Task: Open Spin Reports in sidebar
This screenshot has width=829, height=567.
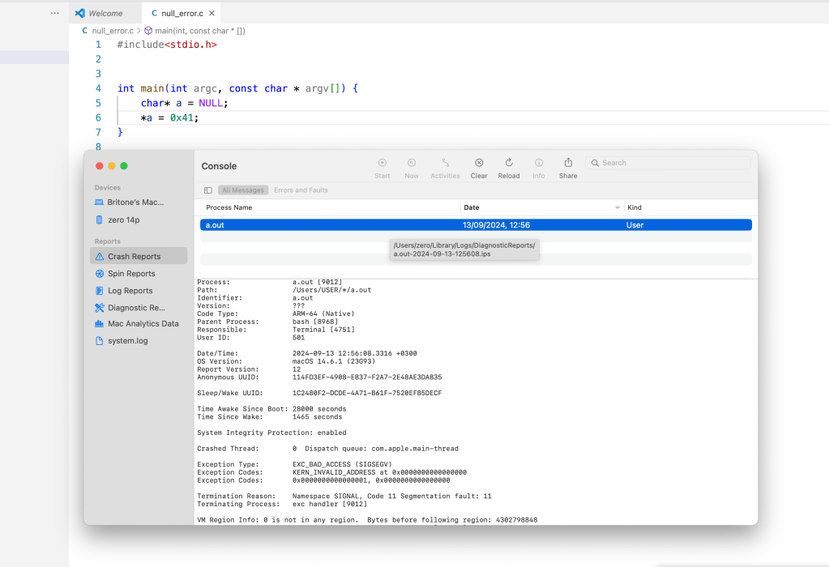Action: point(131,274)
